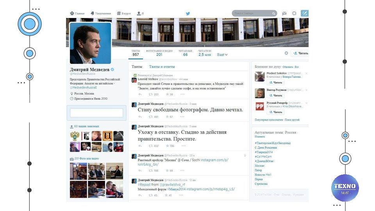Follow Виктор Резунков with Читать button
The height and width of the screenshot is (211, 375).
pyautogui.click(x=275, y=95)
